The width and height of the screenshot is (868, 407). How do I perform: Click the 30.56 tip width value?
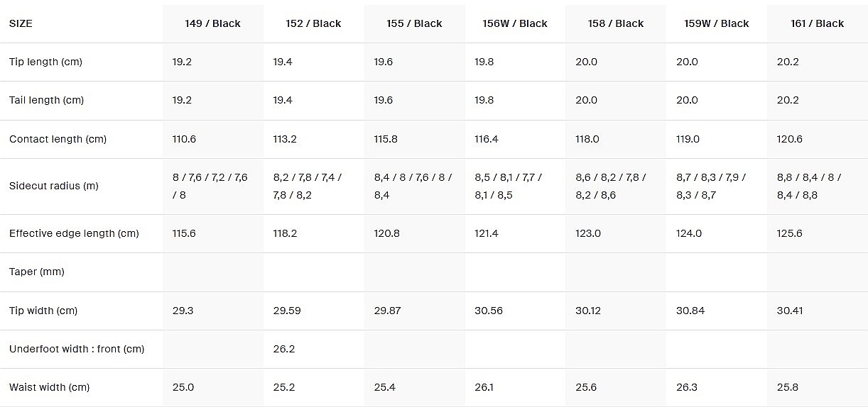[488, 311]
